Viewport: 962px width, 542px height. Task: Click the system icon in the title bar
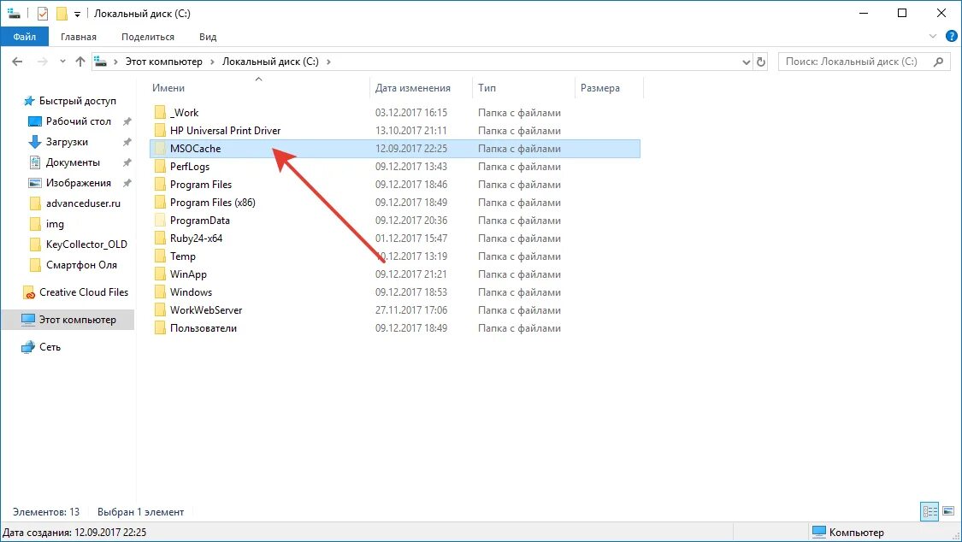pyautogui.click(x=14, y=14)
